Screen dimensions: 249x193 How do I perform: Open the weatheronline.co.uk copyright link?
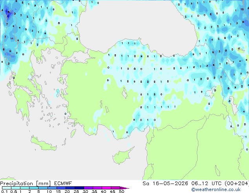[x=216, y=189]
